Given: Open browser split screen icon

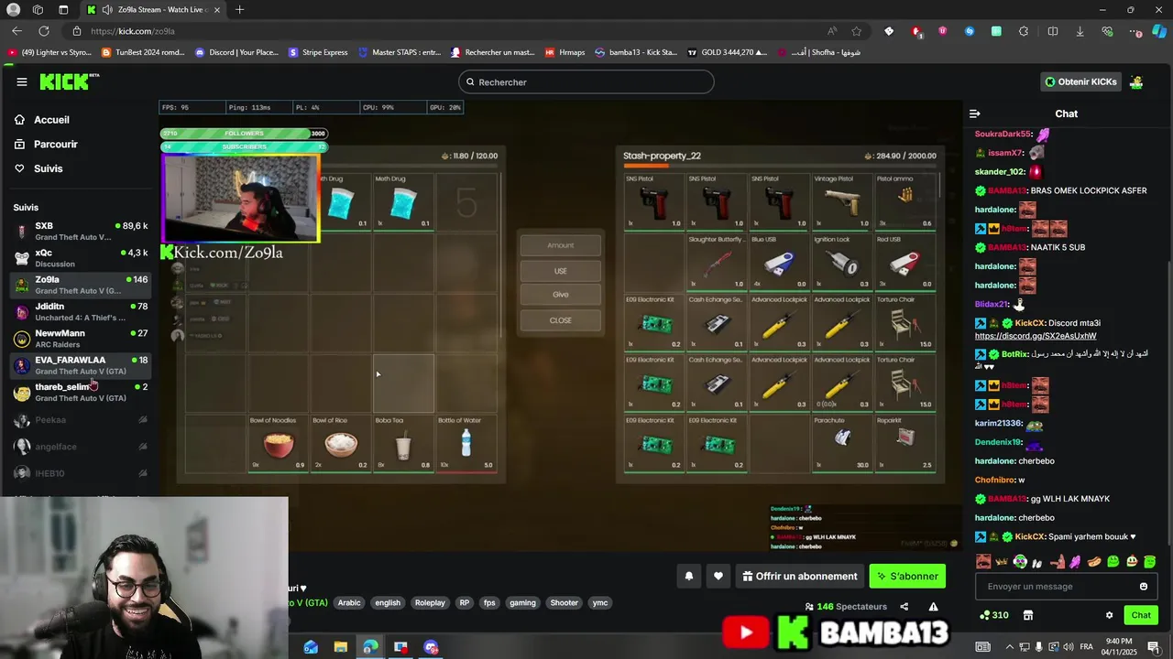Looking at the screenshot, I should click(1052, 31).
